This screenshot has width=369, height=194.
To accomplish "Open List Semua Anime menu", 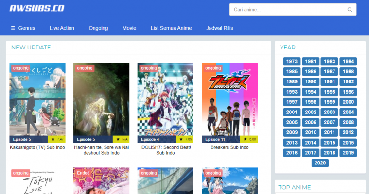I will point(171,28).
